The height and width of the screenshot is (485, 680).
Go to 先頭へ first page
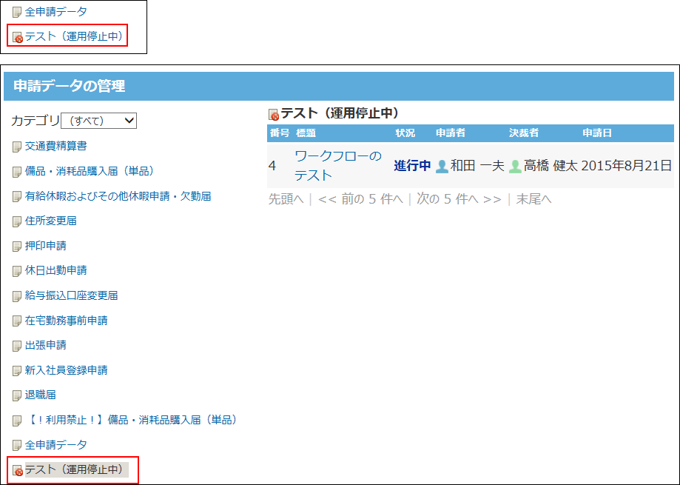286,199
